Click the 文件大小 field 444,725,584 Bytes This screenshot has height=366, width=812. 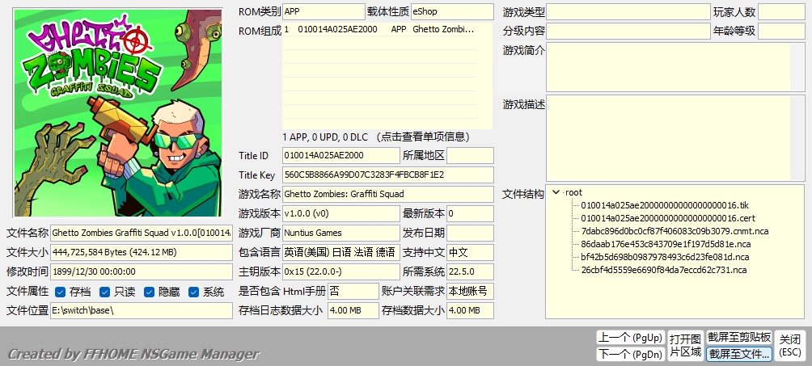tap(142, 252)
